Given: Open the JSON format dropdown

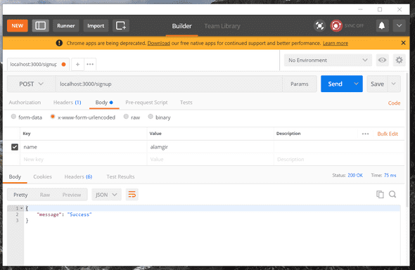Looking at the screenshot, I should click(106, 195).
